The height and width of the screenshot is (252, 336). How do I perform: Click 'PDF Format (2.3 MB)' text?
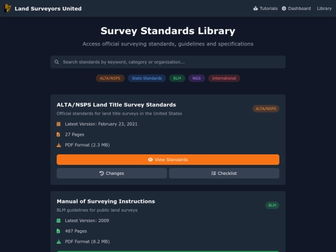tap(88, 145)
